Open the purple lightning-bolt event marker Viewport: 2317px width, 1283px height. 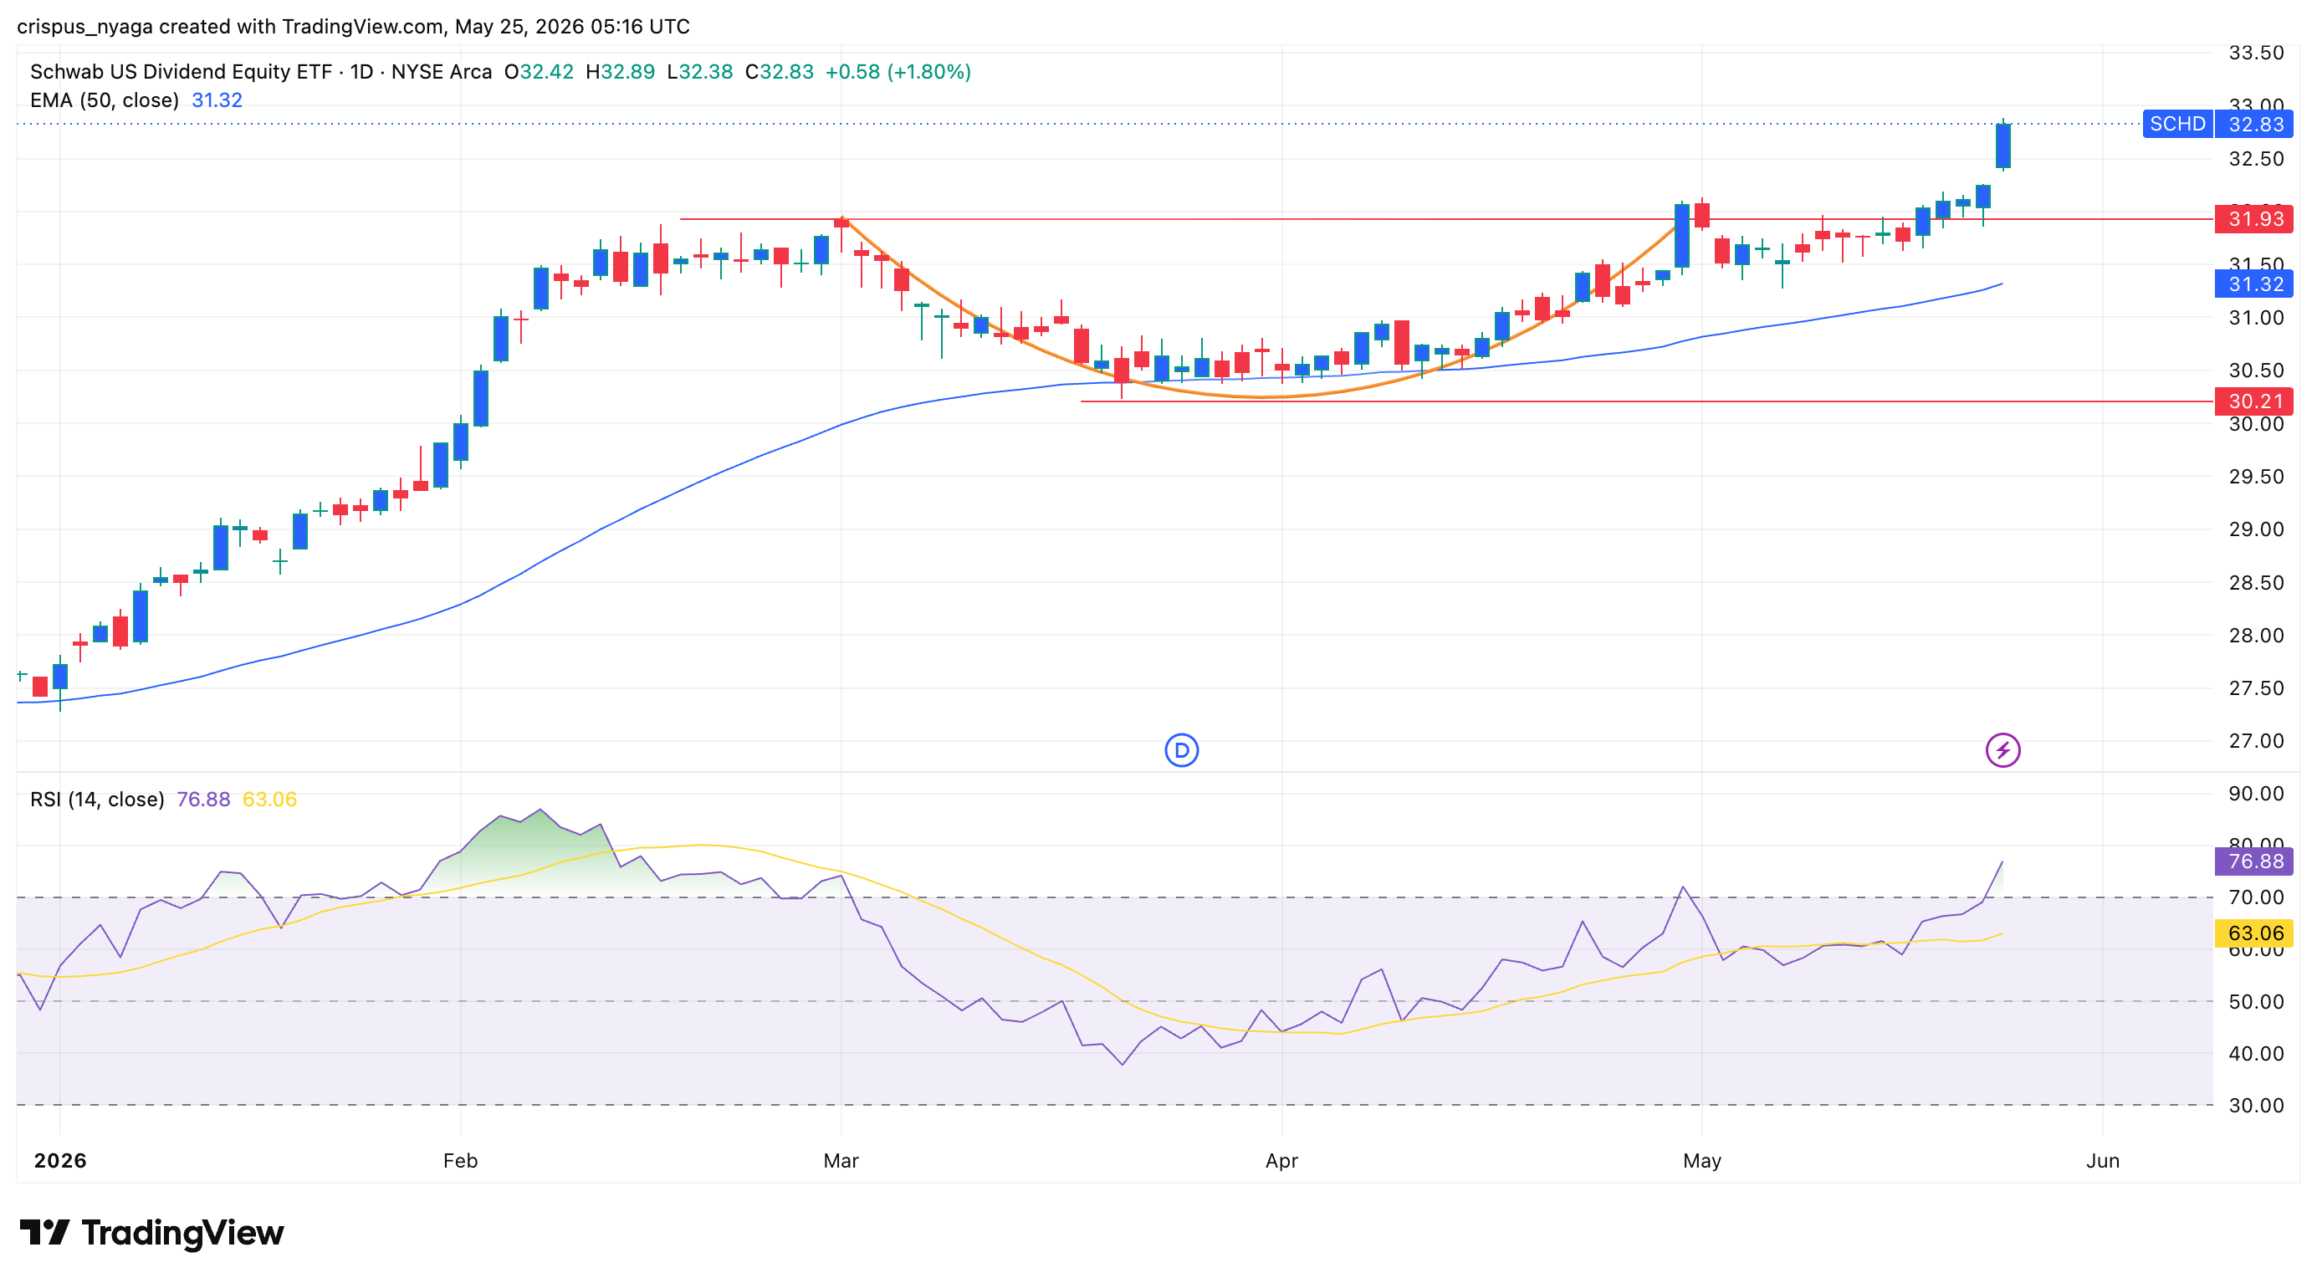(x=2002, y=750)
